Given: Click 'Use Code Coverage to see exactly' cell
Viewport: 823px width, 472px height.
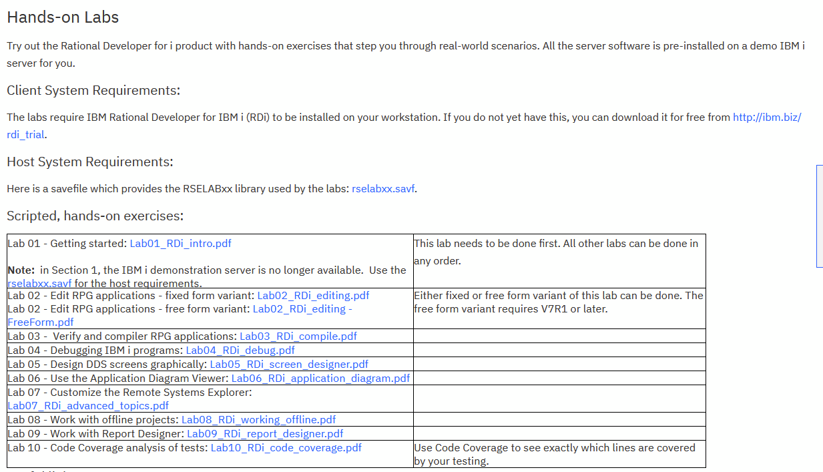Looking at the screenshot, I should click(559, 454).
